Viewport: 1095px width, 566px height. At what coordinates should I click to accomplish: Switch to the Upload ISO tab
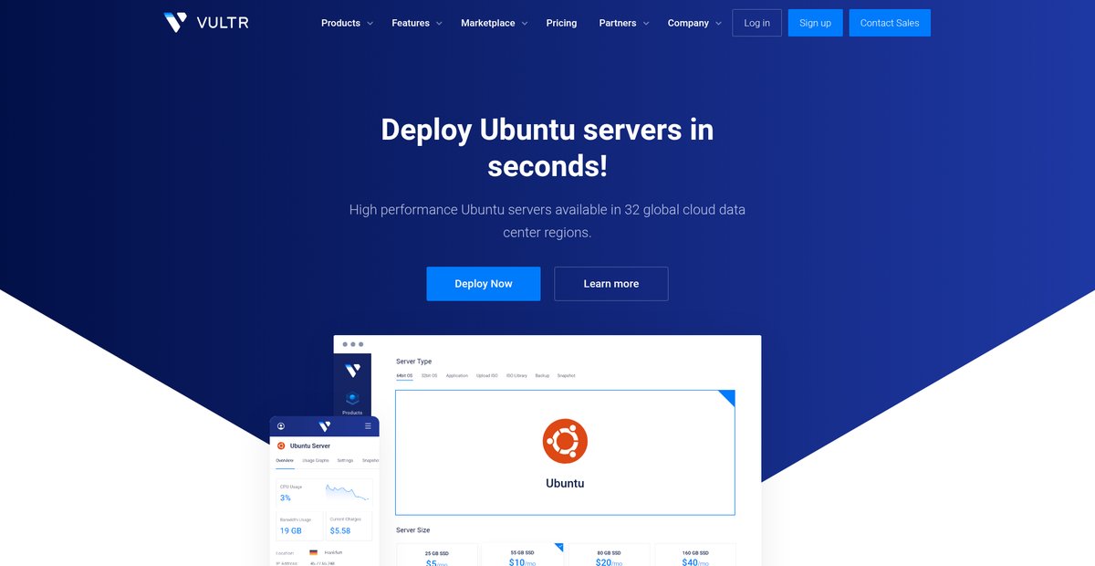click(487, 375)
